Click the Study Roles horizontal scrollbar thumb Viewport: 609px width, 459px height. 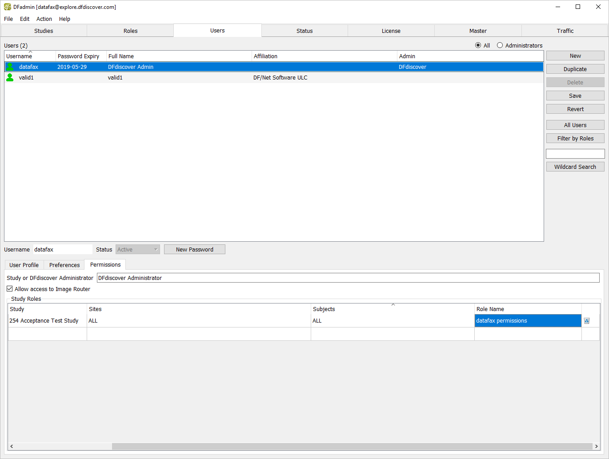(x=352, y=446)
